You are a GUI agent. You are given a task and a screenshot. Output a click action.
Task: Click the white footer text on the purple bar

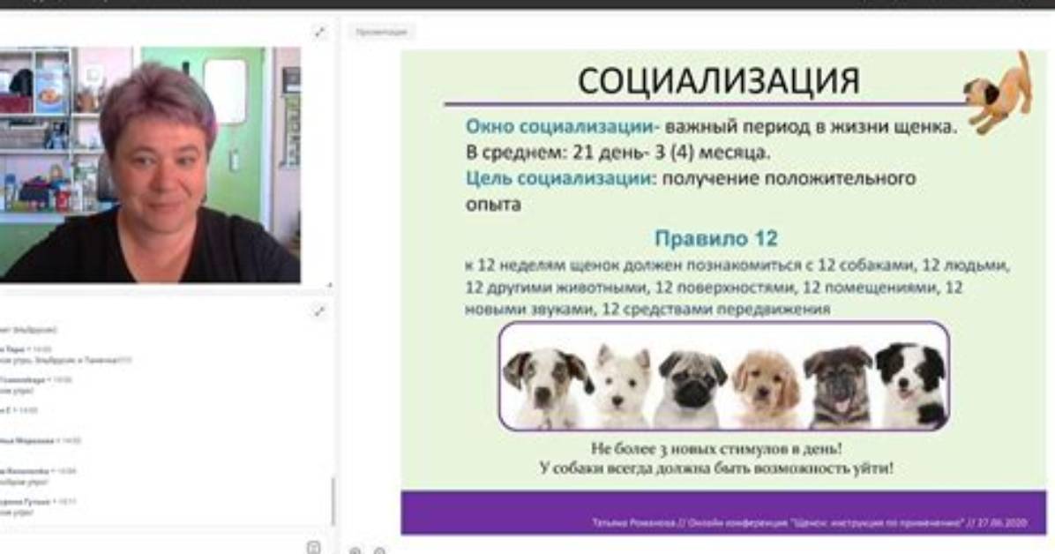point(810,522)
